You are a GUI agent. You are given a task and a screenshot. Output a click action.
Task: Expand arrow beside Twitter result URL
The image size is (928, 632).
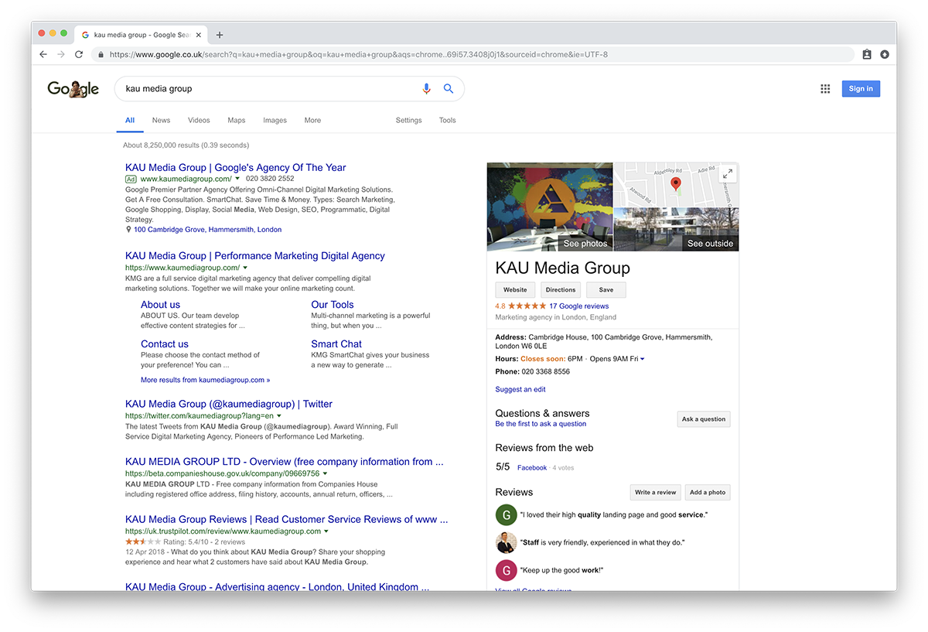[279, 416]
